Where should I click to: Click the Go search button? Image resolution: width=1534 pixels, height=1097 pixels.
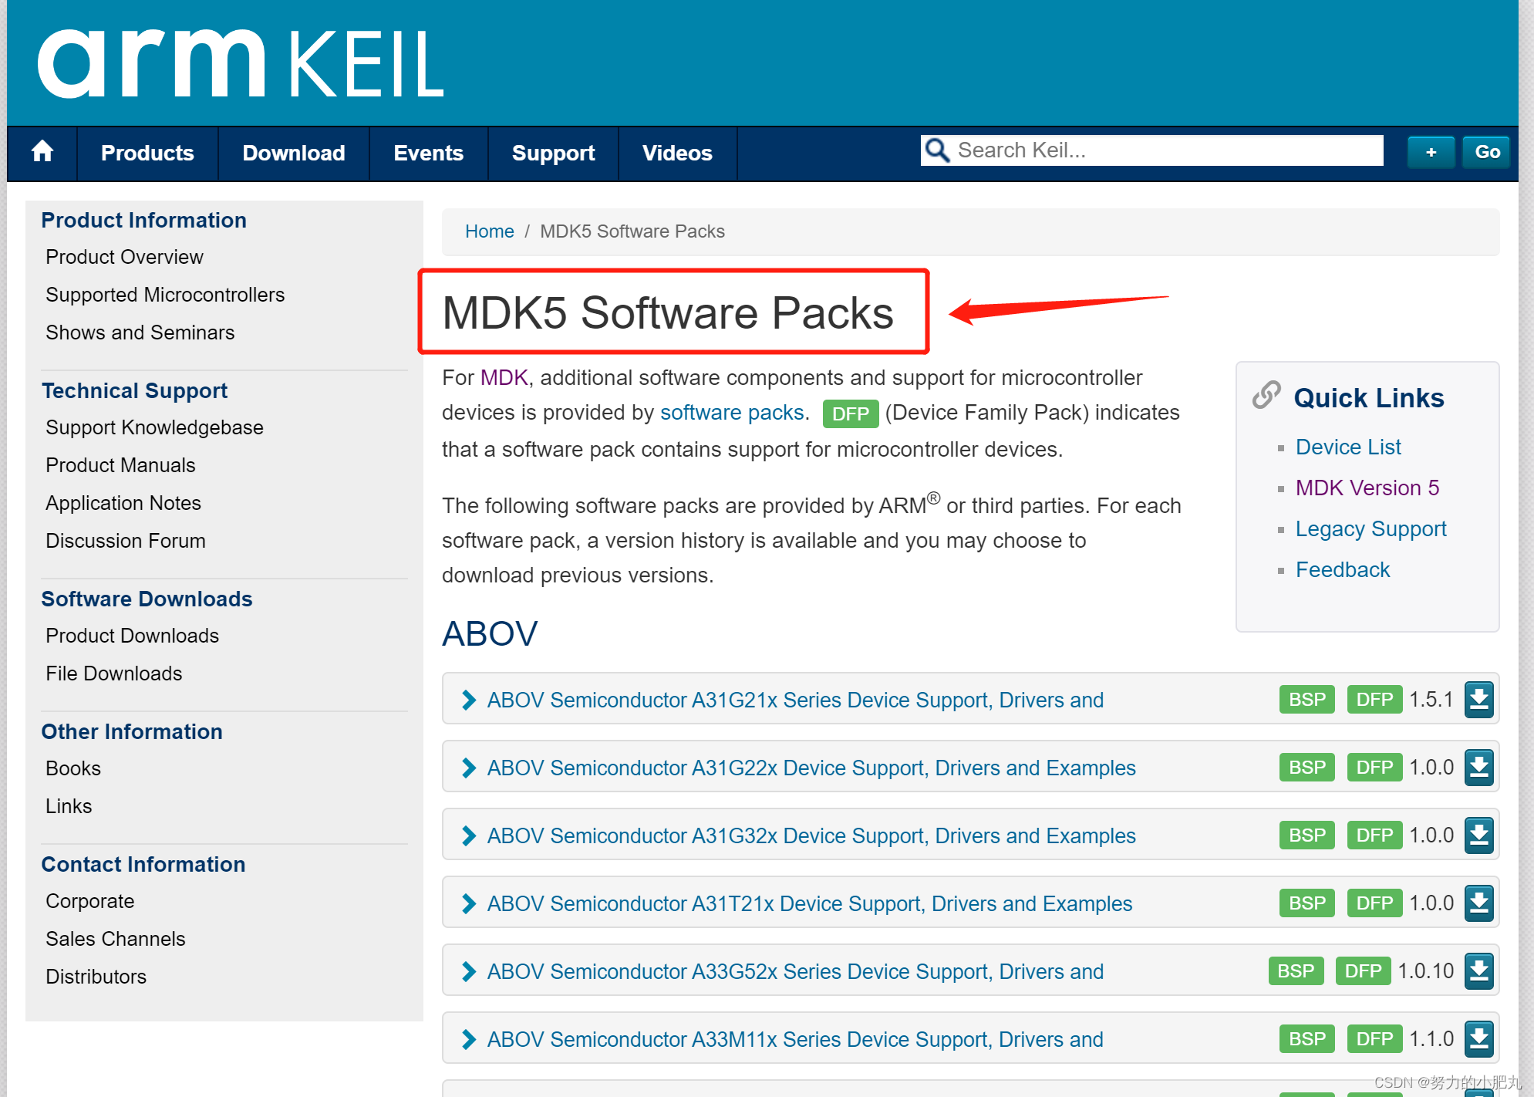coord(1487,152)
